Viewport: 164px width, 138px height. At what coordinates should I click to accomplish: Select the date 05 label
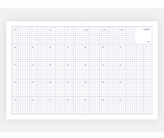[x=33, y=47]
